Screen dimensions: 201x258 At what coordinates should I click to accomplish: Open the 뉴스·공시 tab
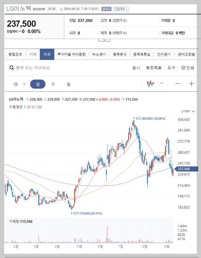tap(99, 54)
